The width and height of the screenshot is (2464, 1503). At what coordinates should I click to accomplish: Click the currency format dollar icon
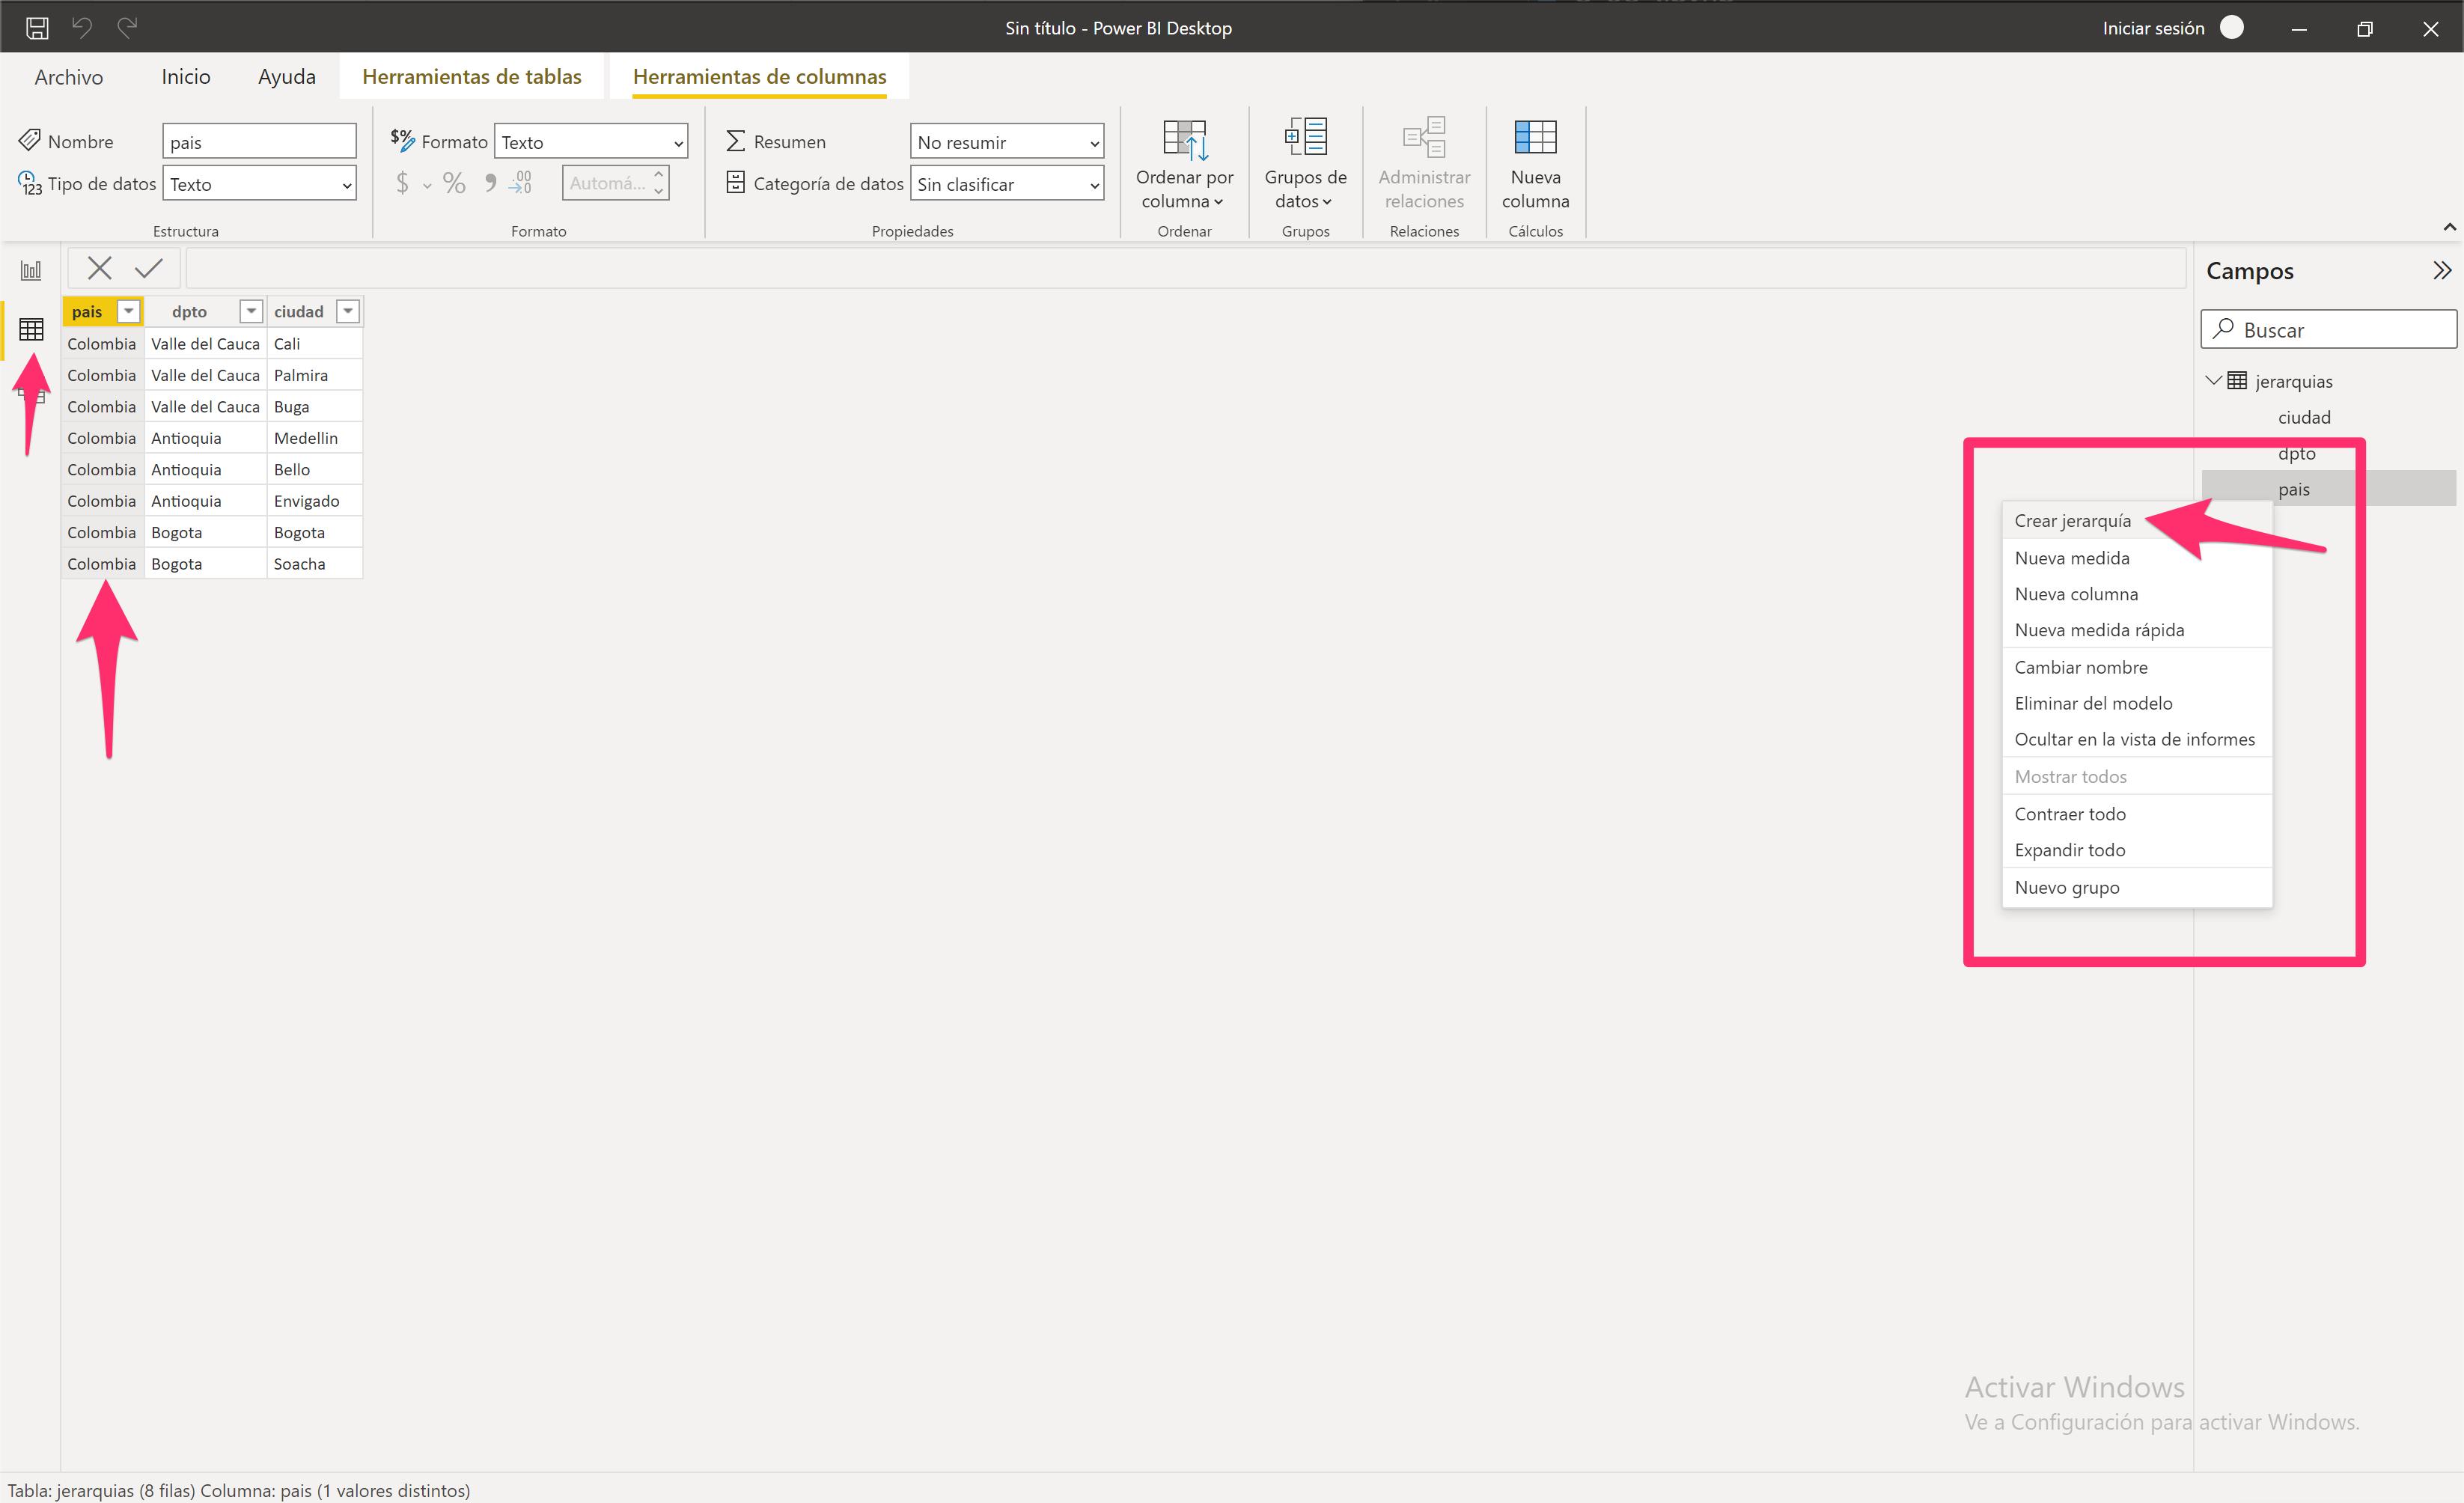402,183
